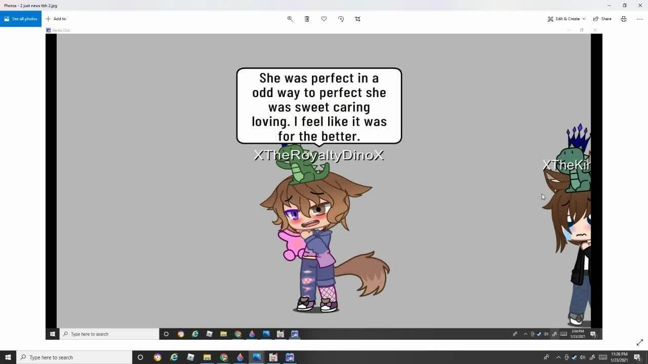Open the Action Center notifications icon

637,357
